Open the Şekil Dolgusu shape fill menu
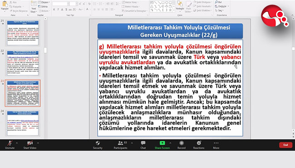 202,2
